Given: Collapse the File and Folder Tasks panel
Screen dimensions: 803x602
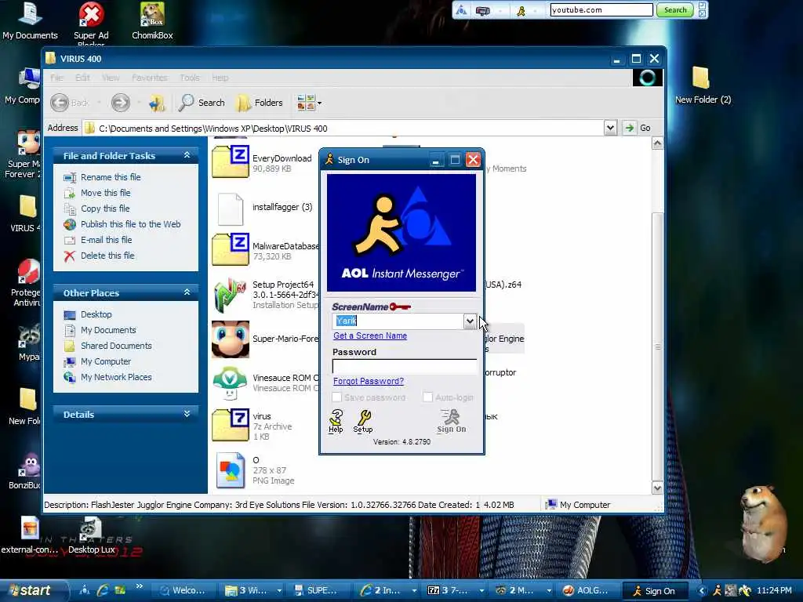Looking at the screenshot, I should coord(187,155).
